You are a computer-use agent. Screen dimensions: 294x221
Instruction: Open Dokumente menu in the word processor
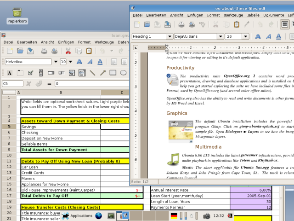point(274,15)
